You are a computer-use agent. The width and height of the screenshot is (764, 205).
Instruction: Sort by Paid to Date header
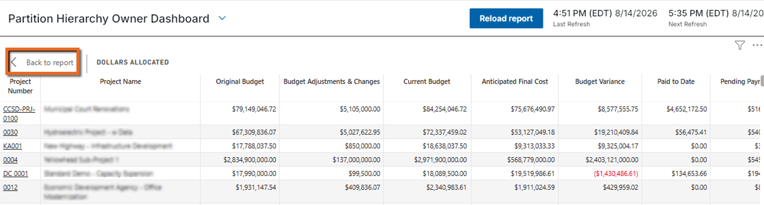click(x=676, y=81)
